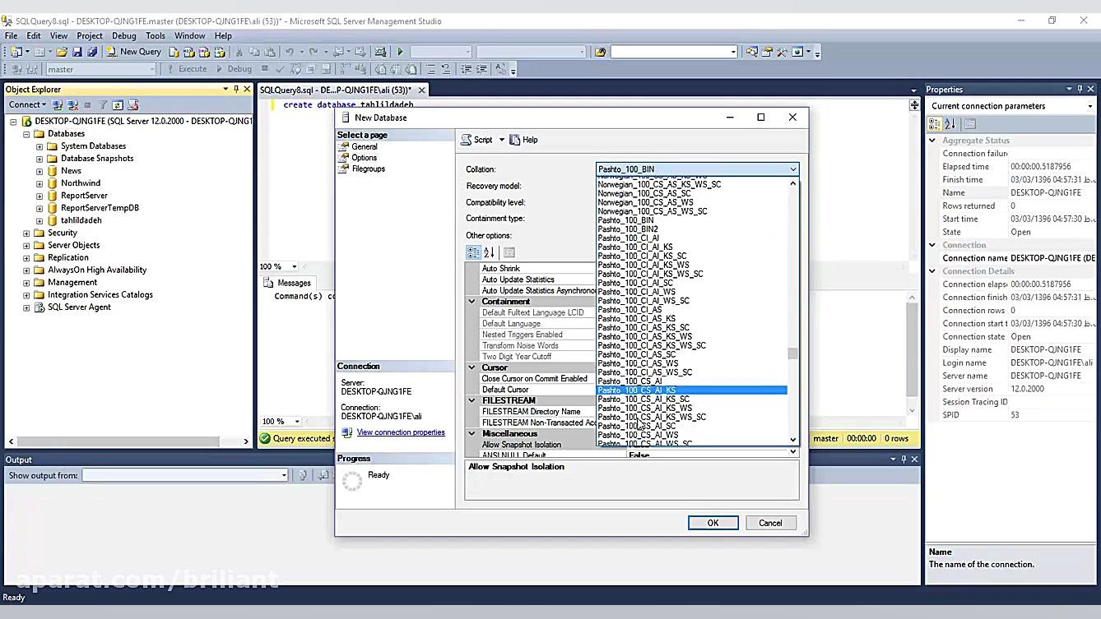Expand the System Databases node
This screenshot has width=1101, height=619.
pyautogui.click(x=39, y=146)
